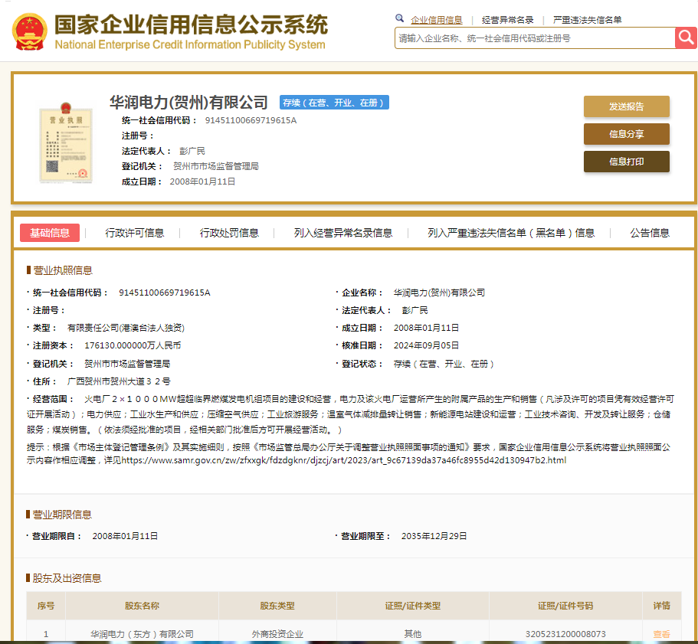This screenshot has width=698, height=644.
Task: Click the 信息分享 button
Action: coord(626,134)
